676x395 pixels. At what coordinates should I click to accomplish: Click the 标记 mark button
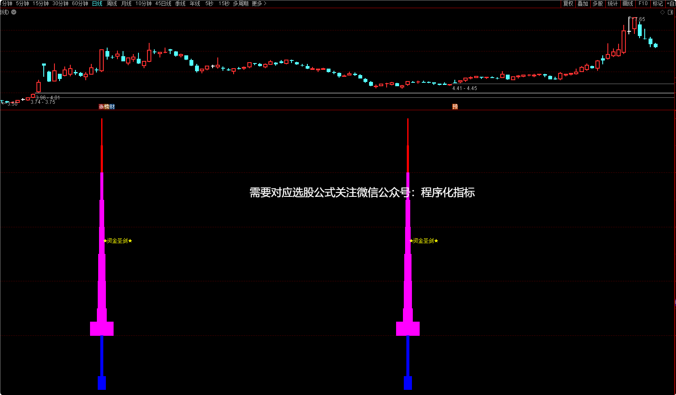pos(658,3)
